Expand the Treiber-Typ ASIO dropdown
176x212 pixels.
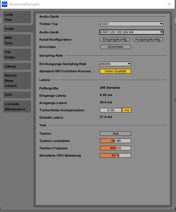(131, 24)
